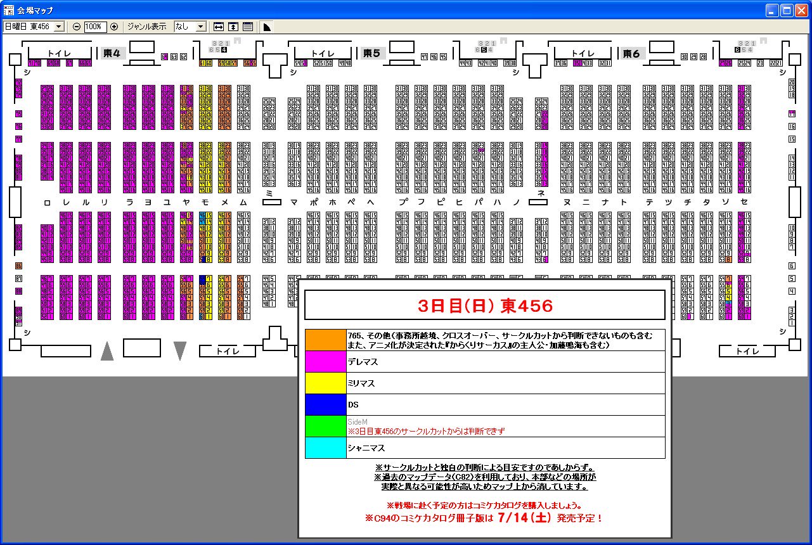This screenshot has width=812, height=545.
Task: Open the 日曜日 東456 day selector dropdown
Action: 34,27
